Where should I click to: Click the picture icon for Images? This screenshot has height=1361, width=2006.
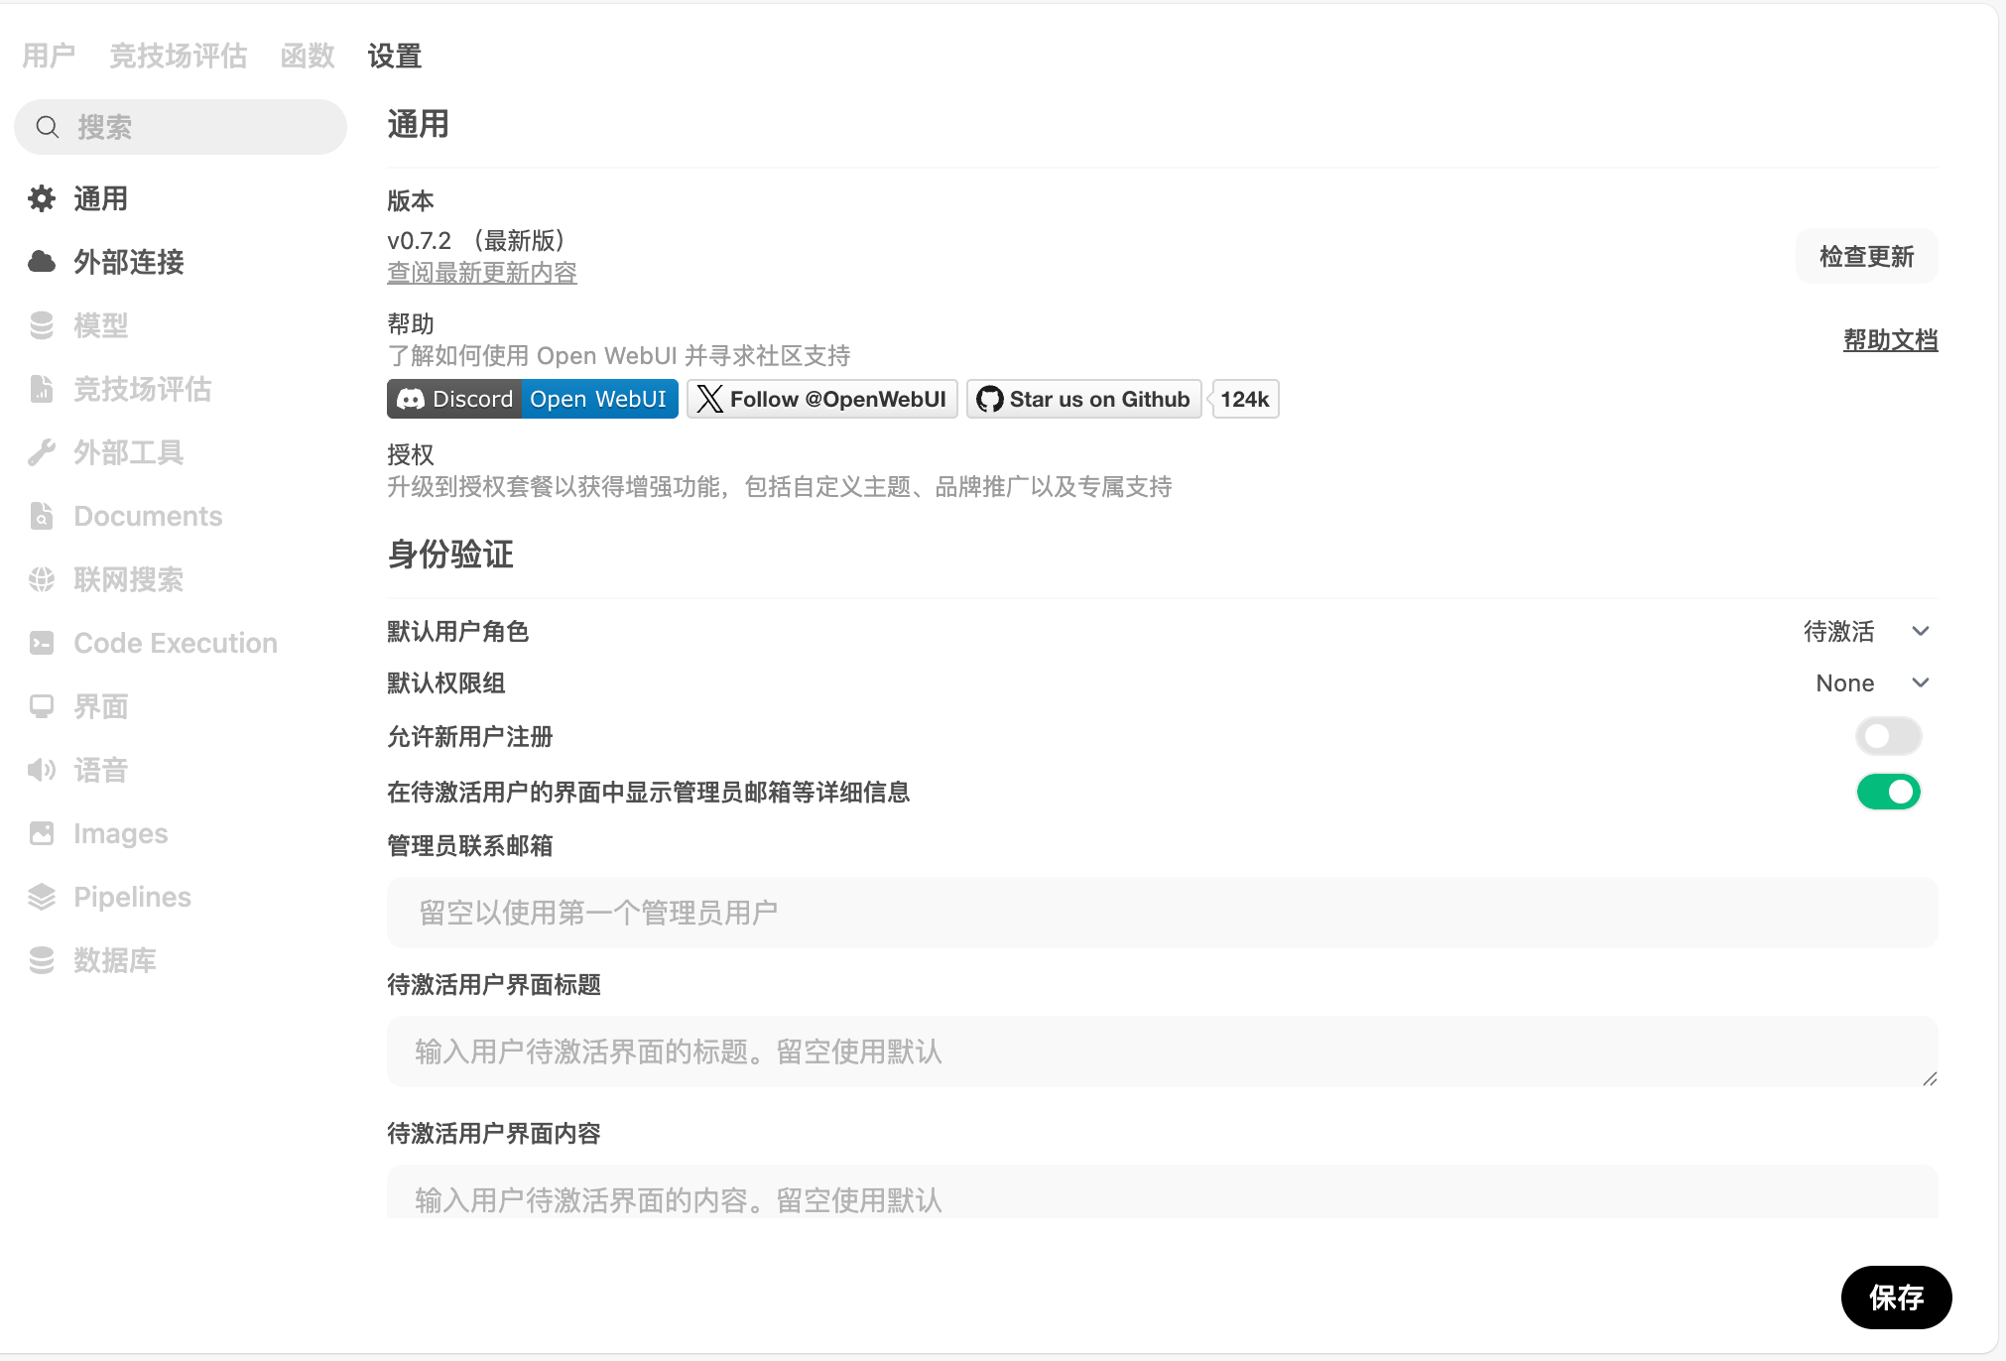[x=42, y=833]
